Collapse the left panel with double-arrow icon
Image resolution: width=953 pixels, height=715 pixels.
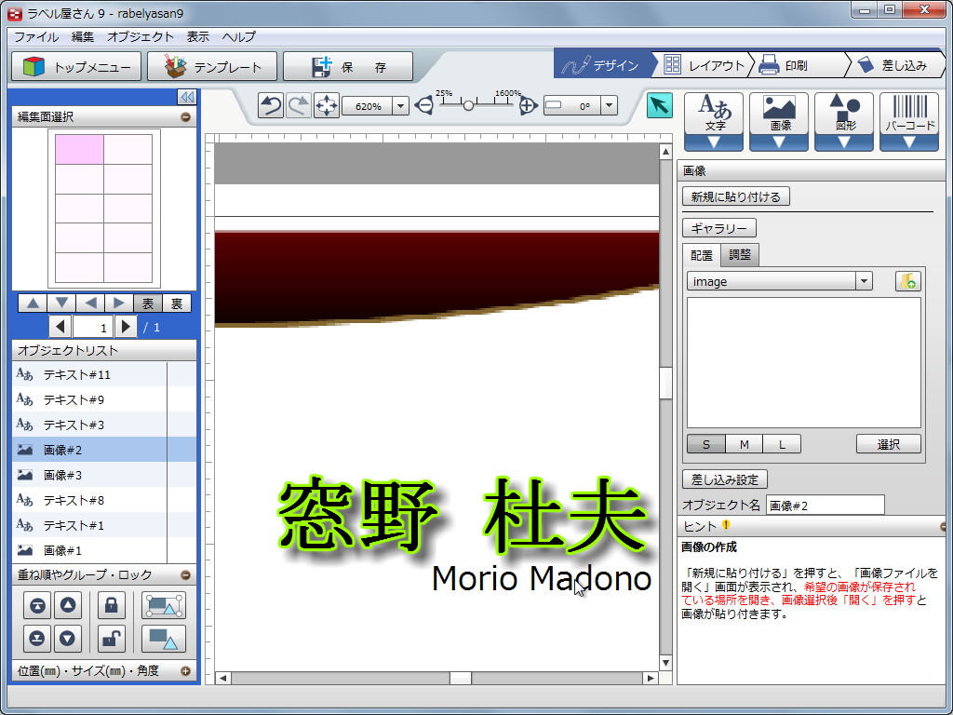click(186, 97)
